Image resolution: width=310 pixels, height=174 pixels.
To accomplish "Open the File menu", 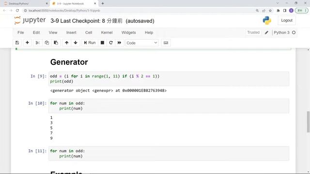I will pyautogui.click(x=20, y=32).
